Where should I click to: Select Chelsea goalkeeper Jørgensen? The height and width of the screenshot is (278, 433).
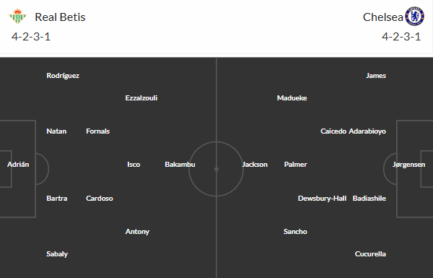408,165
